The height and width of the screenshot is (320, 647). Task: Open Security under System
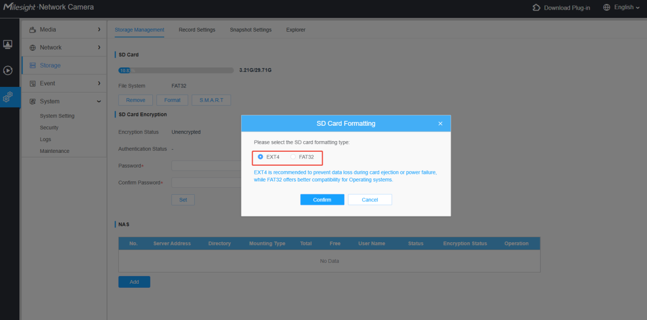49,128
